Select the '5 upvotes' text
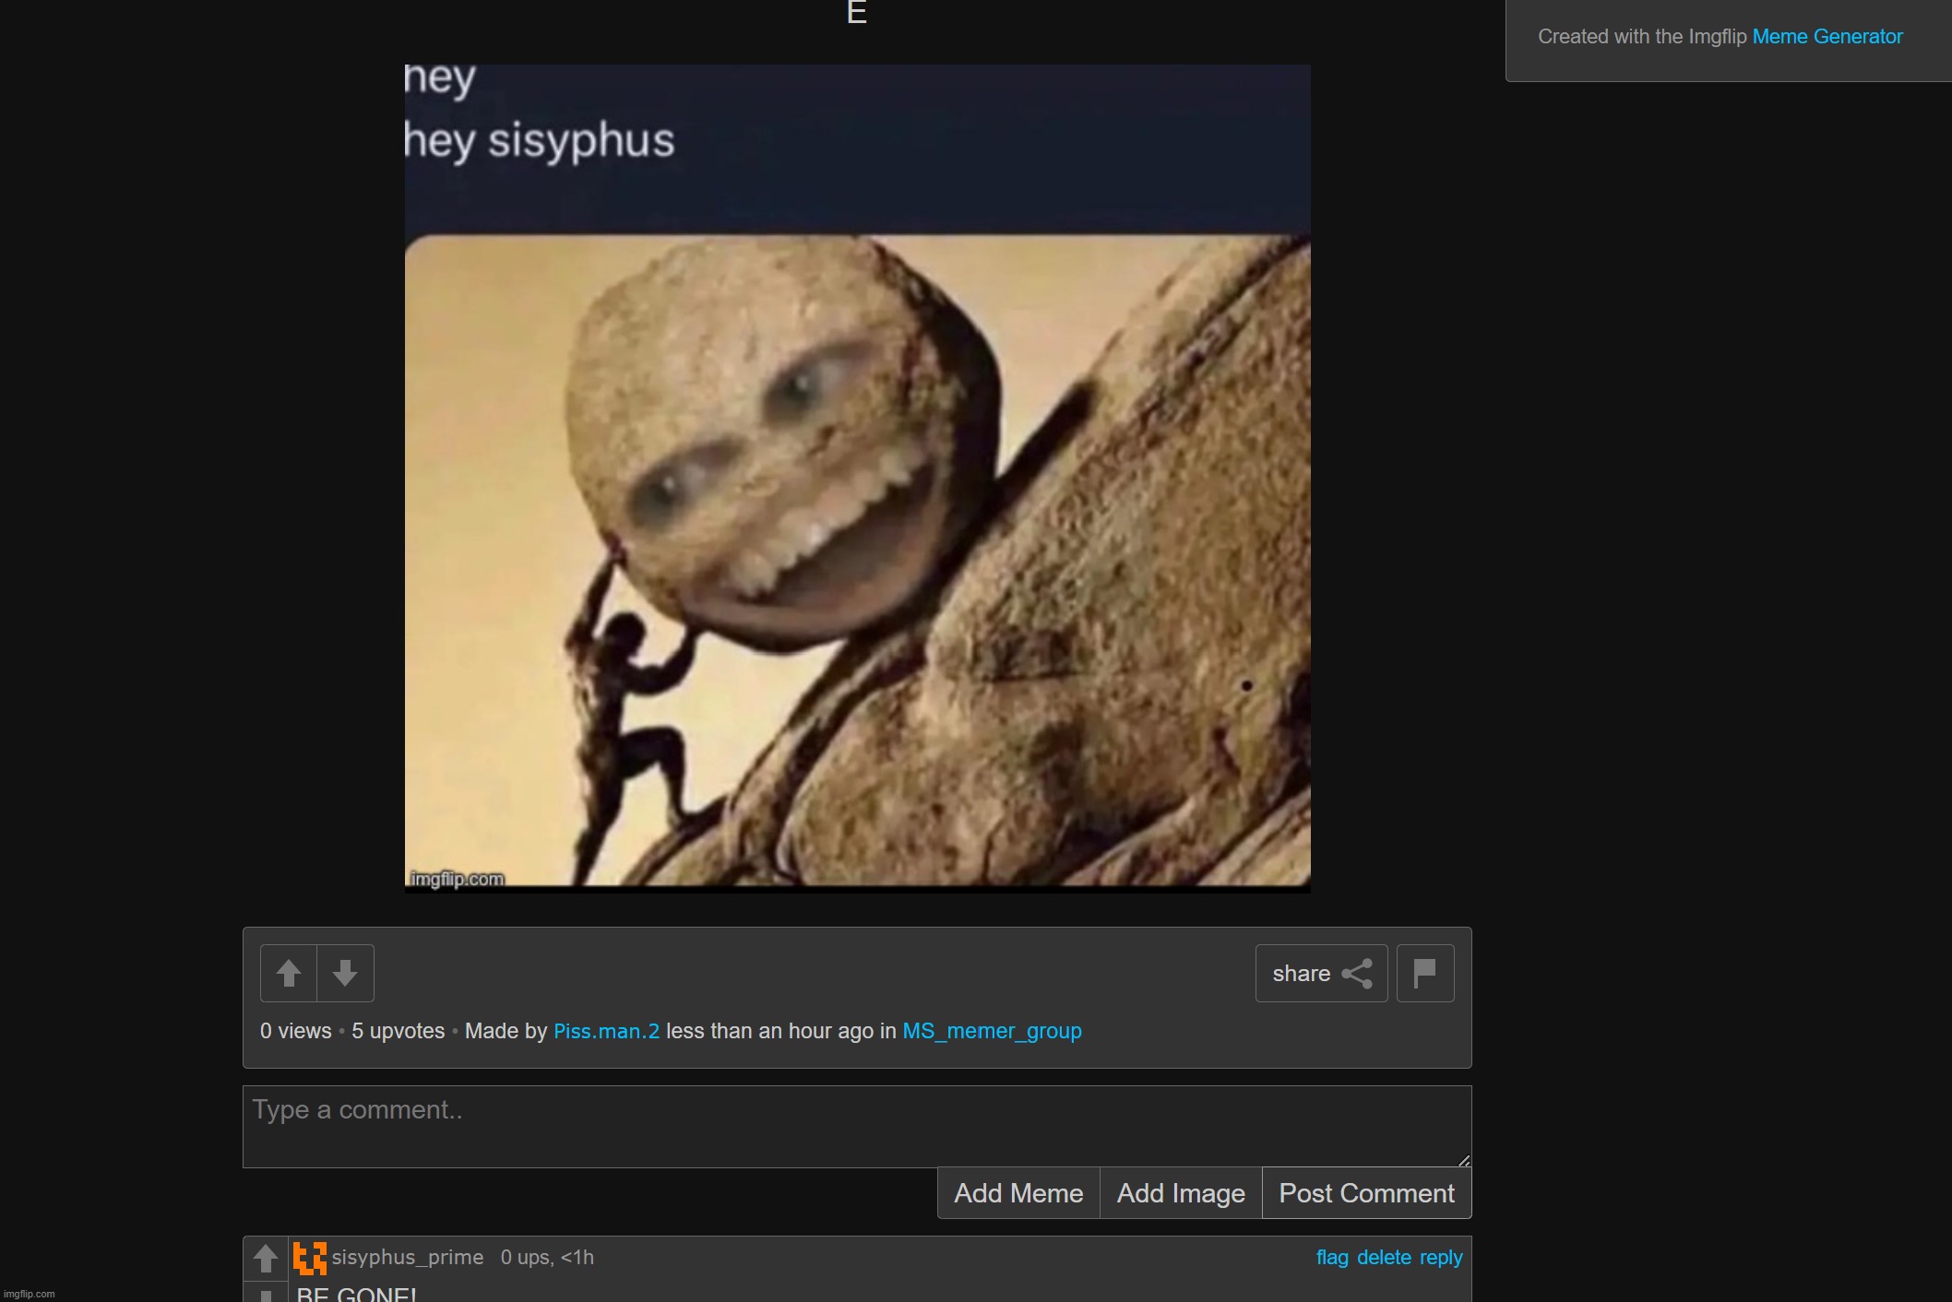Image resolution: width=1952 pixels, height=1302 pixels. [x=398, y=1031]
